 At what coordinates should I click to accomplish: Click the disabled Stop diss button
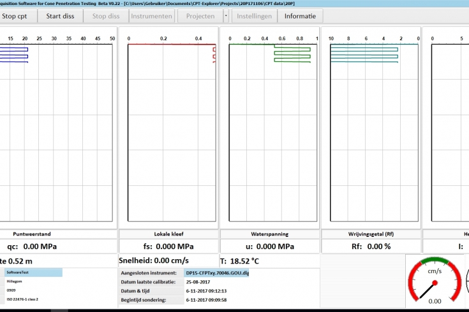pyautogui.click(x=106, y=16)
